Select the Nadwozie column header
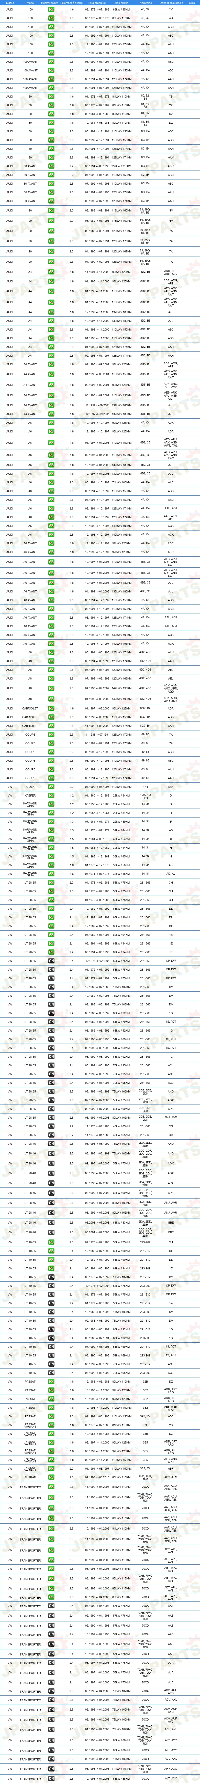 click(x=145, y=3)
